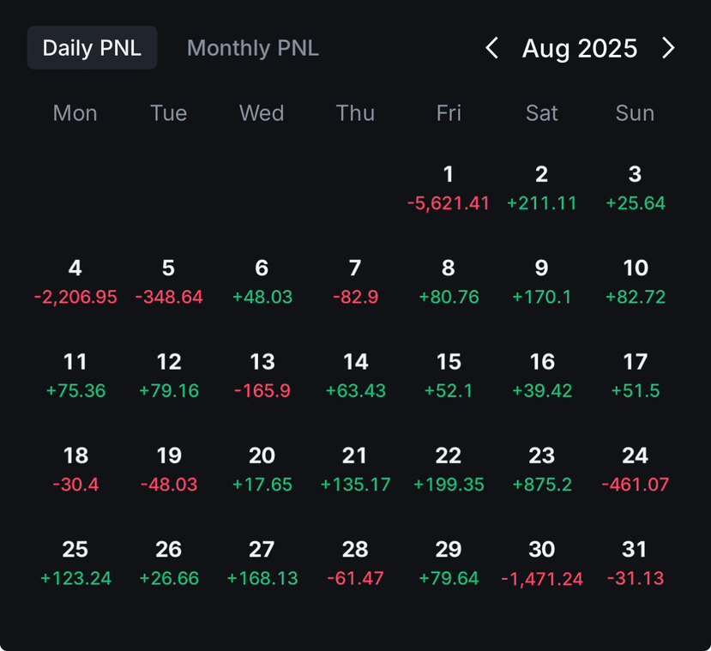
Task: Go to previous month with left chevron
Action: 492,48
